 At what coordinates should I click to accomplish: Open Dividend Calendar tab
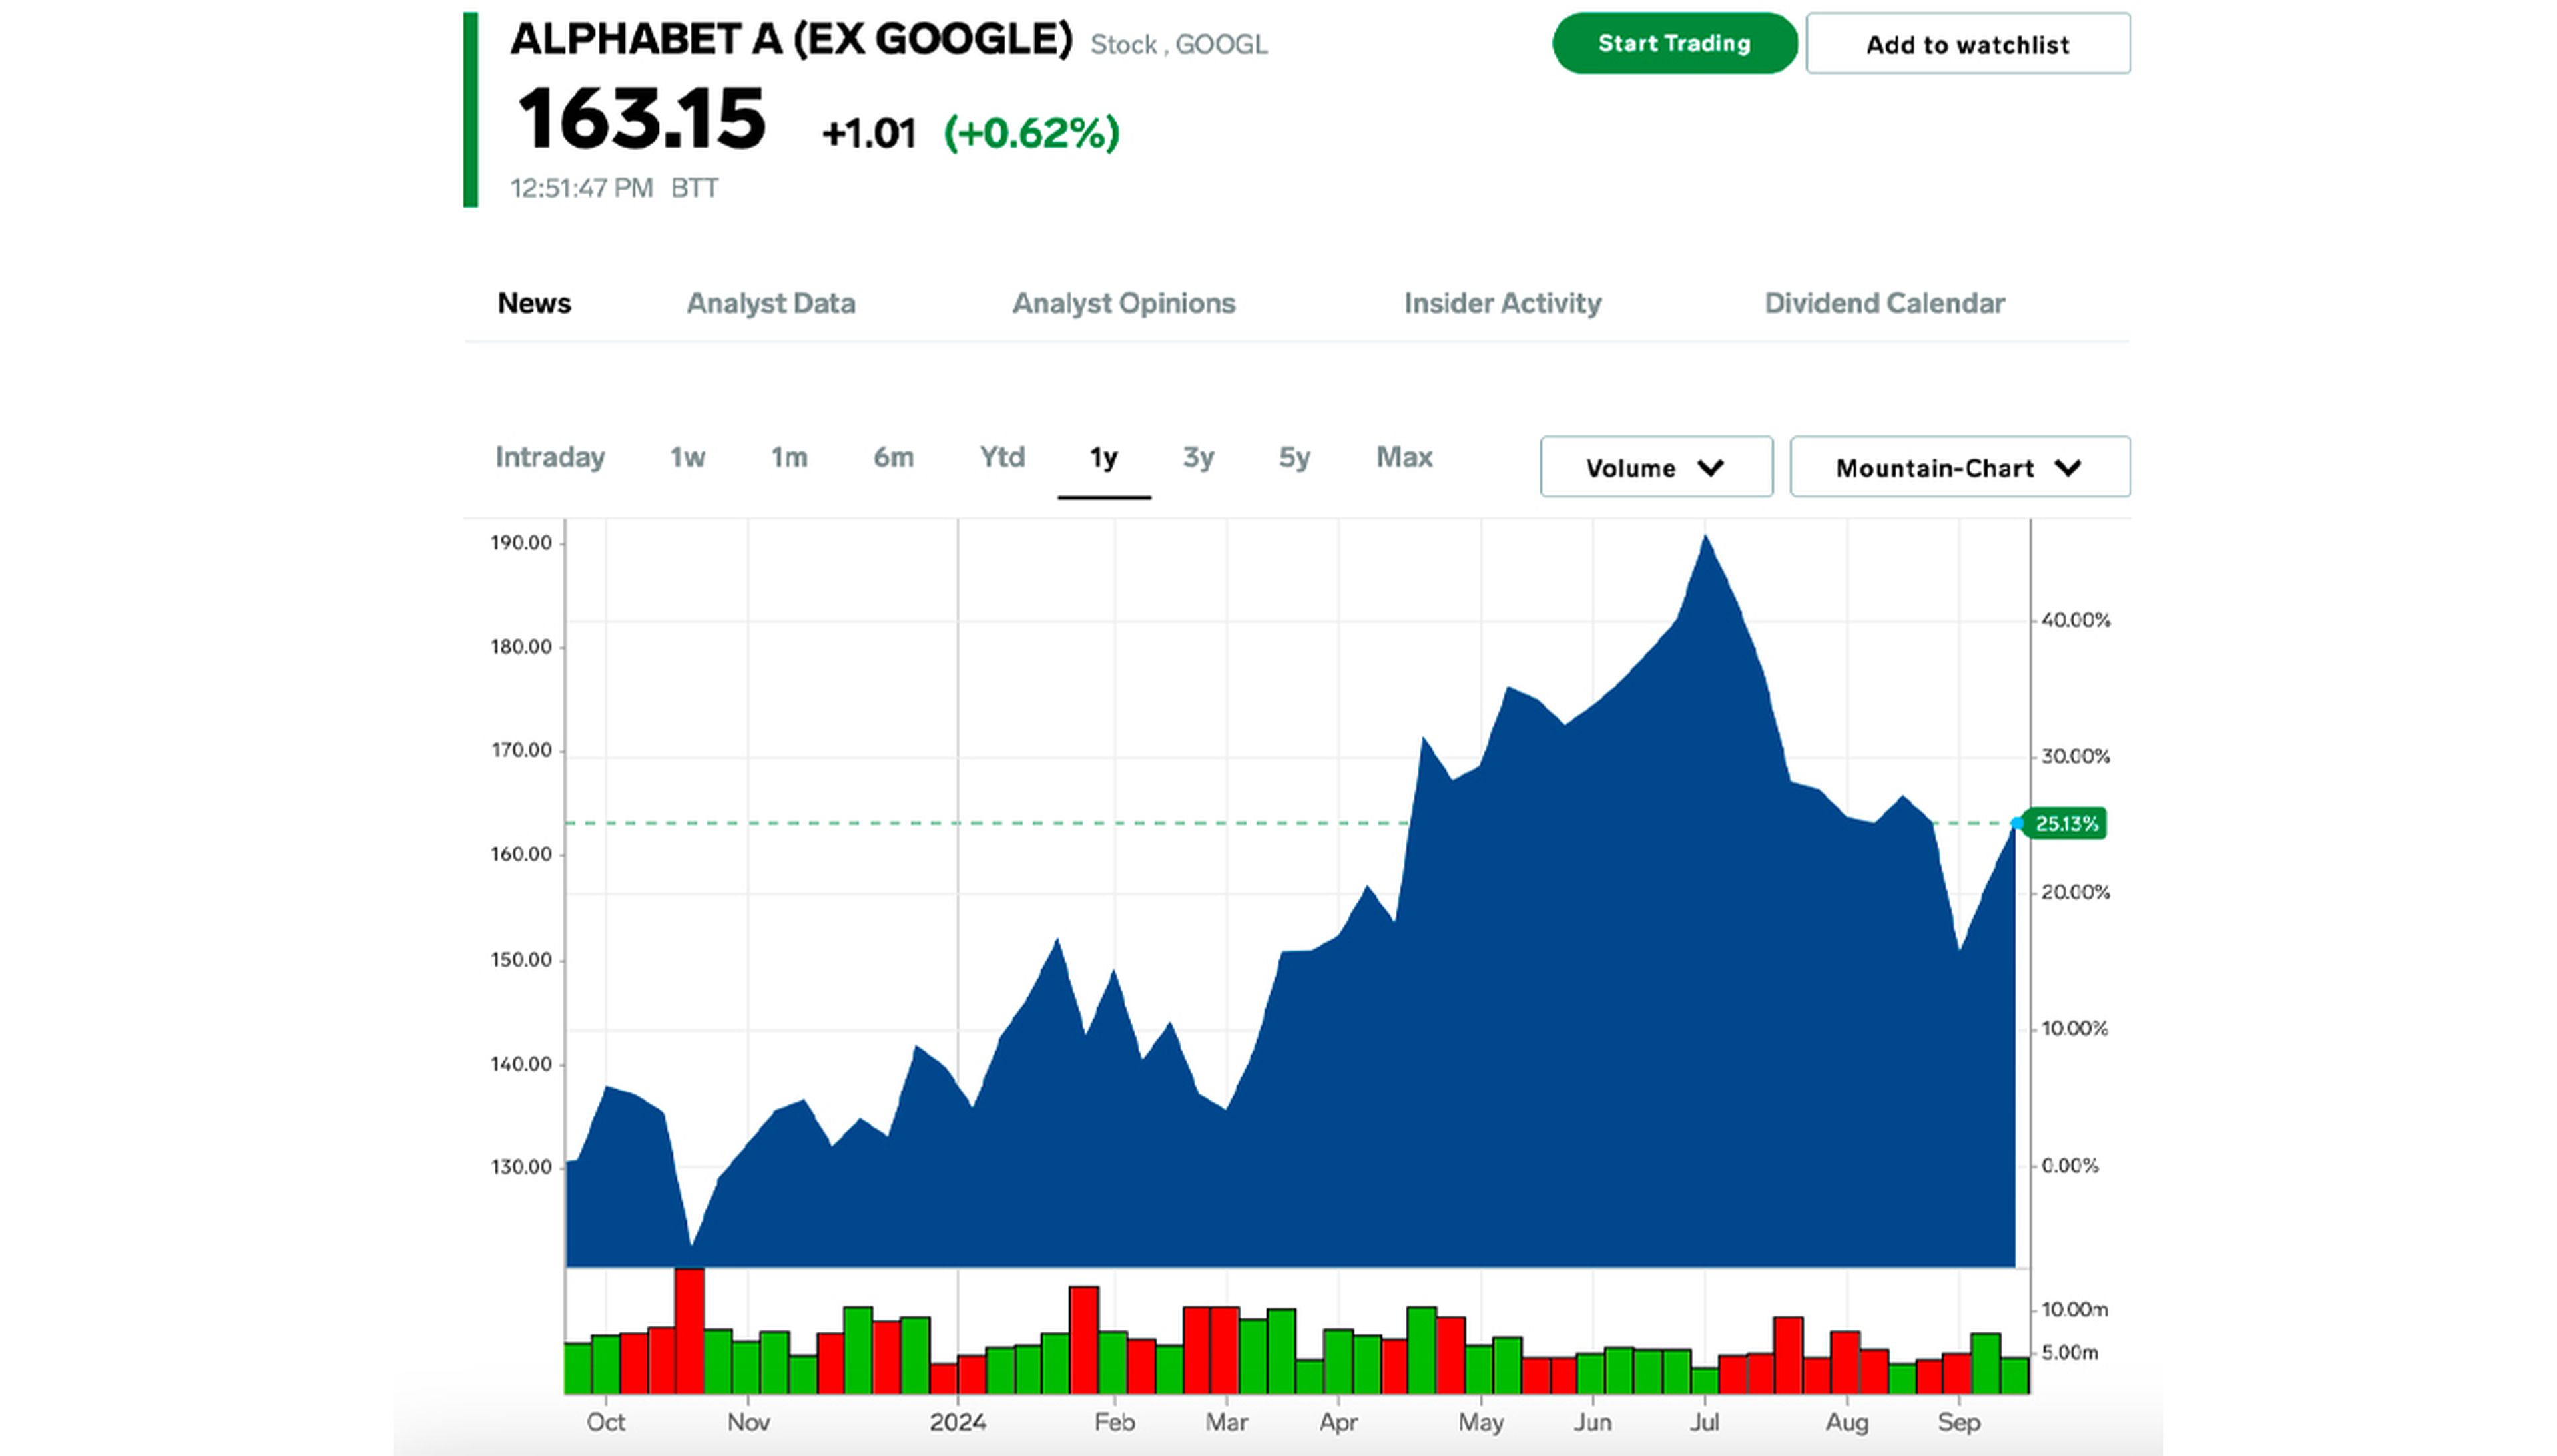click(1884, 303)
